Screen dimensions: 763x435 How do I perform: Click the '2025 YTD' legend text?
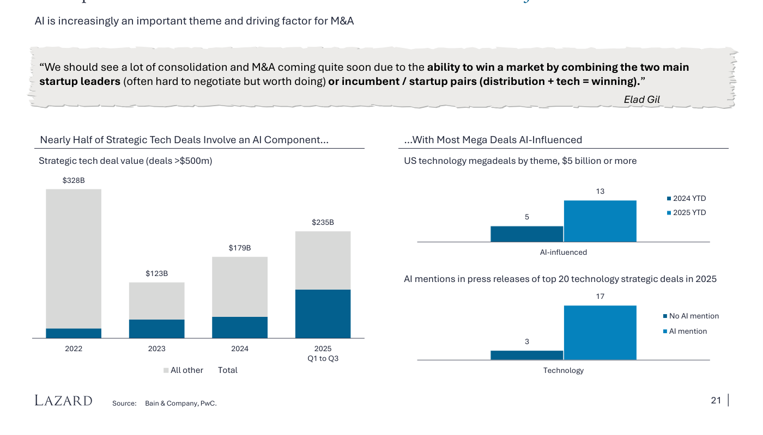click(x=689, y=213)
